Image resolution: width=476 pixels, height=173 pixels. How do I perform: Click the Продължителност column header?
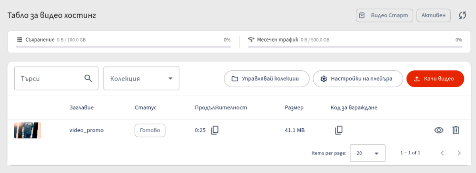pos(221,107)
